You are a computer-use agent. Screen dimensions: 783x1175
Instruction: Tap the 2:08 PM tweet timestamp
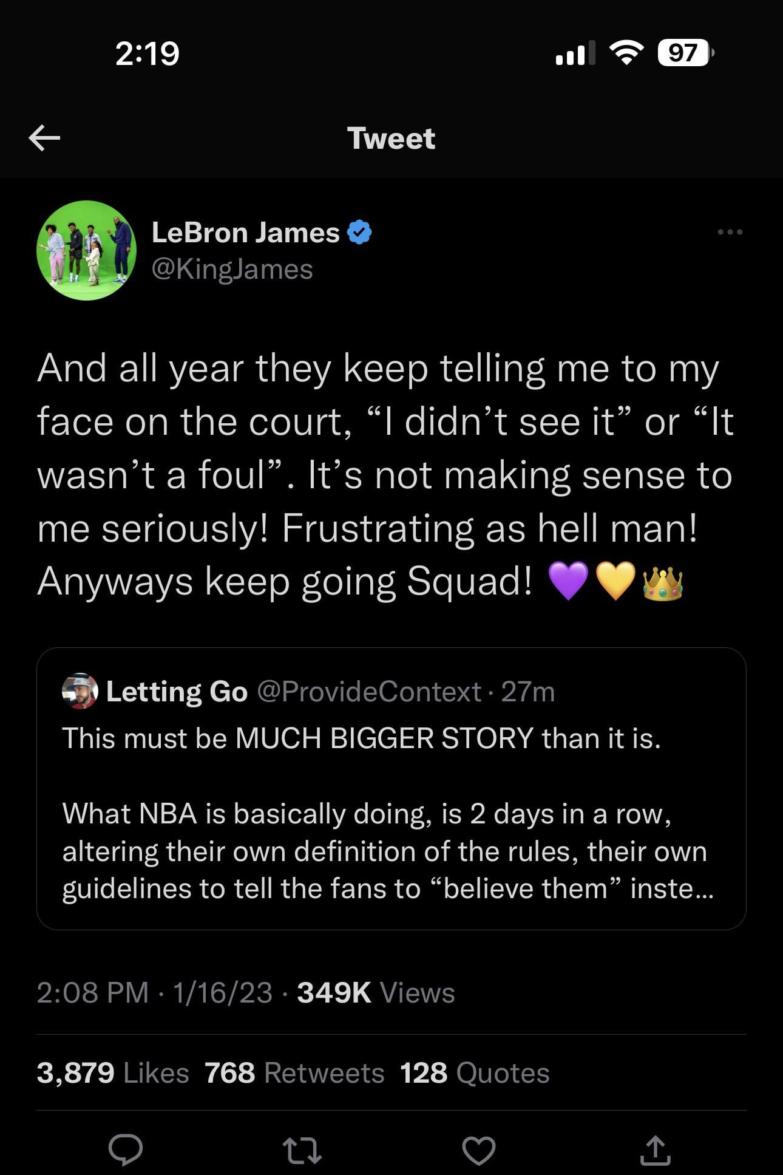[92, 993]
